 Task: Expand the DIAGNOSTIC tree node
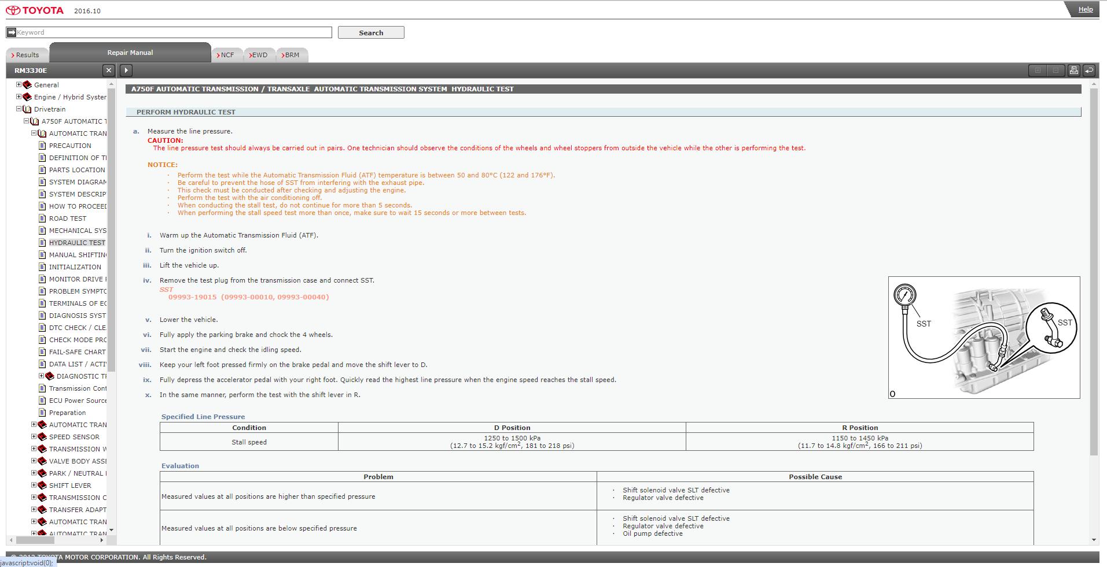[x=41, y=376]
